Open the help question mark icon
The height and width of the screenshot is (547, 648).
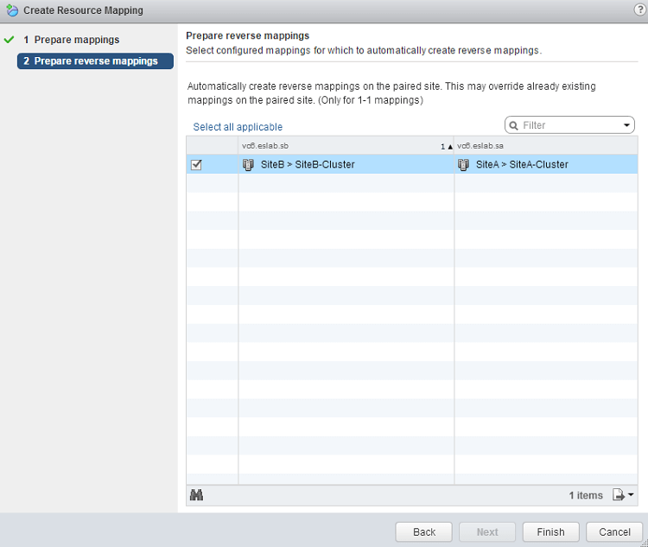(x=638, y=10)
